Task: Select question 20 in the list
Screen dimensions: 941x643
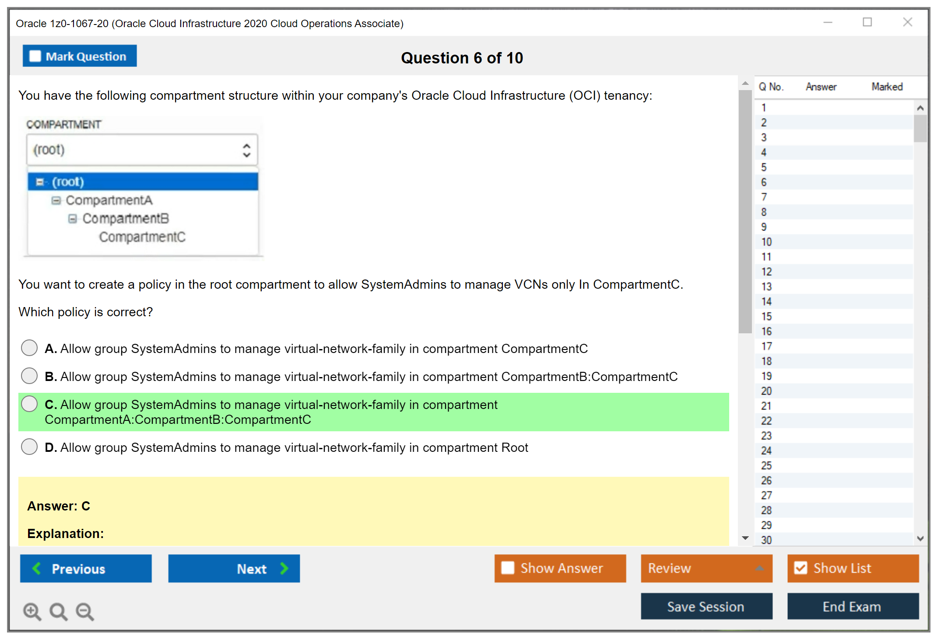Action: (766, 391)
